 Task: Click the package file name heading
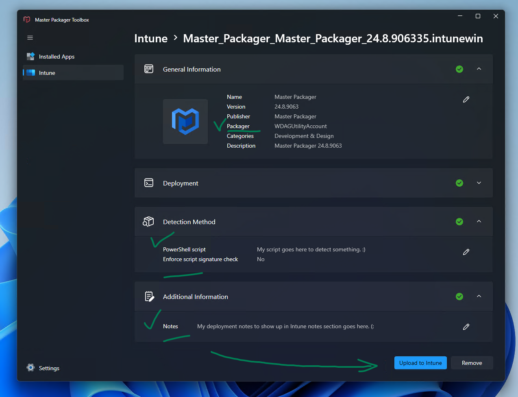[x=333, y=39]
